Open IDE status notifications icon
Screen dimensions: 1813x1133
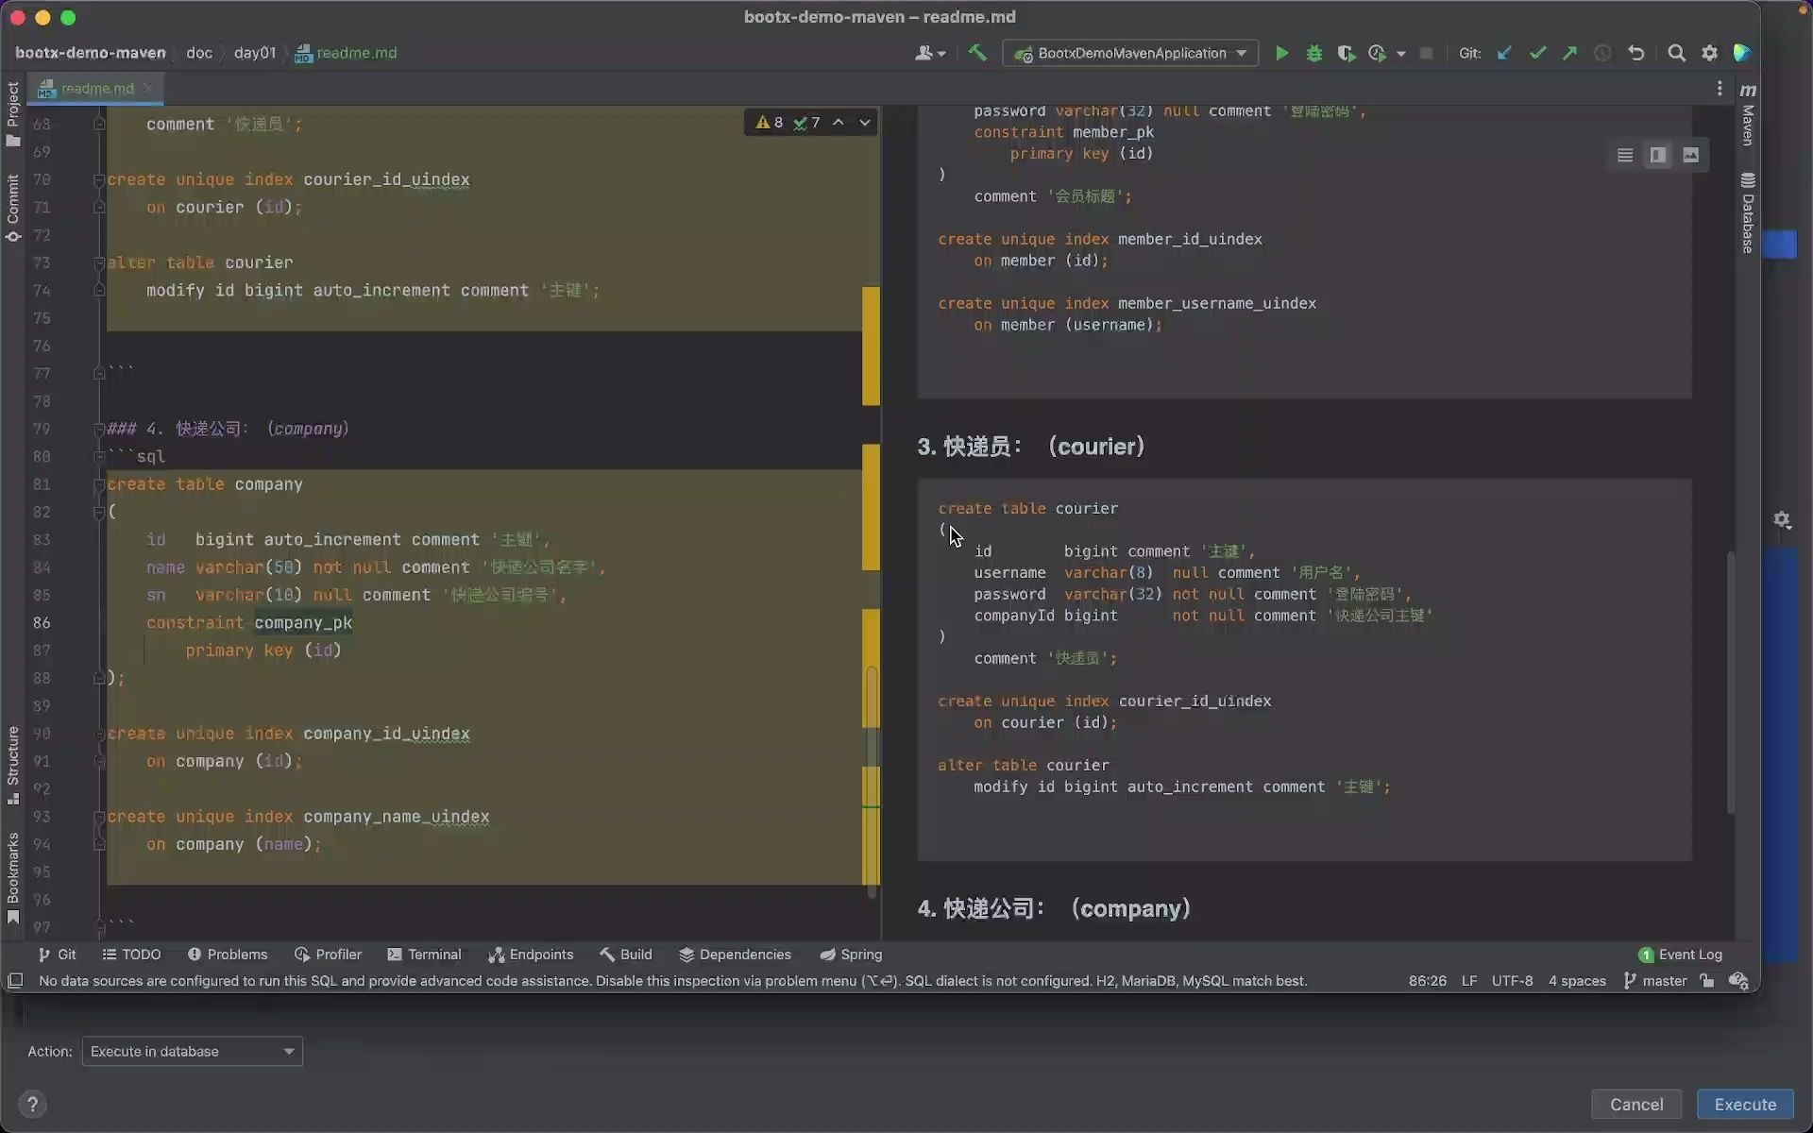pyautogui.click(x=1738, y=981)
